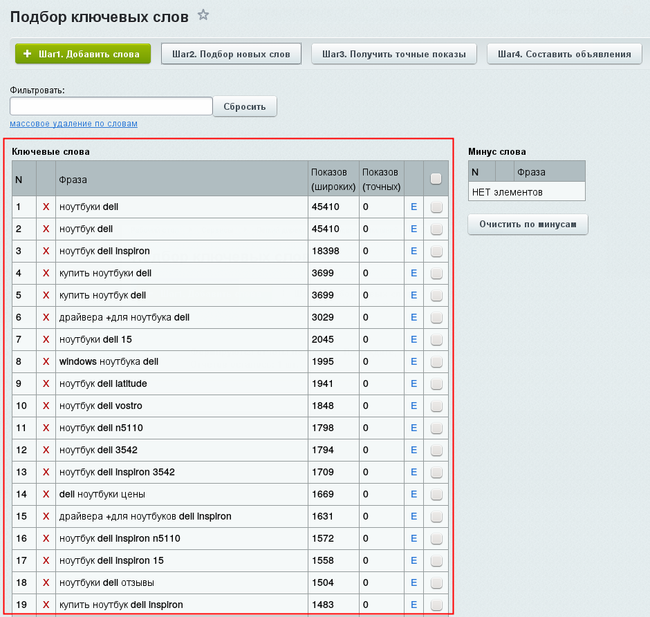The width and height of the screenshot is (650, 617).
Task: Delete "ноутбук dell vostro" row X
Action: (x=46, y=406)
